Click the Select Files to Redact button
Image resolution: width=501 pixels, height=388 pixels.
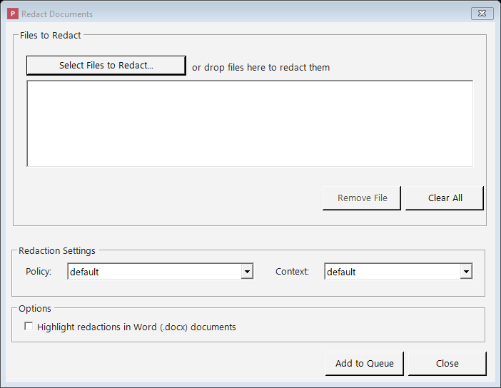tap(106, 66)
